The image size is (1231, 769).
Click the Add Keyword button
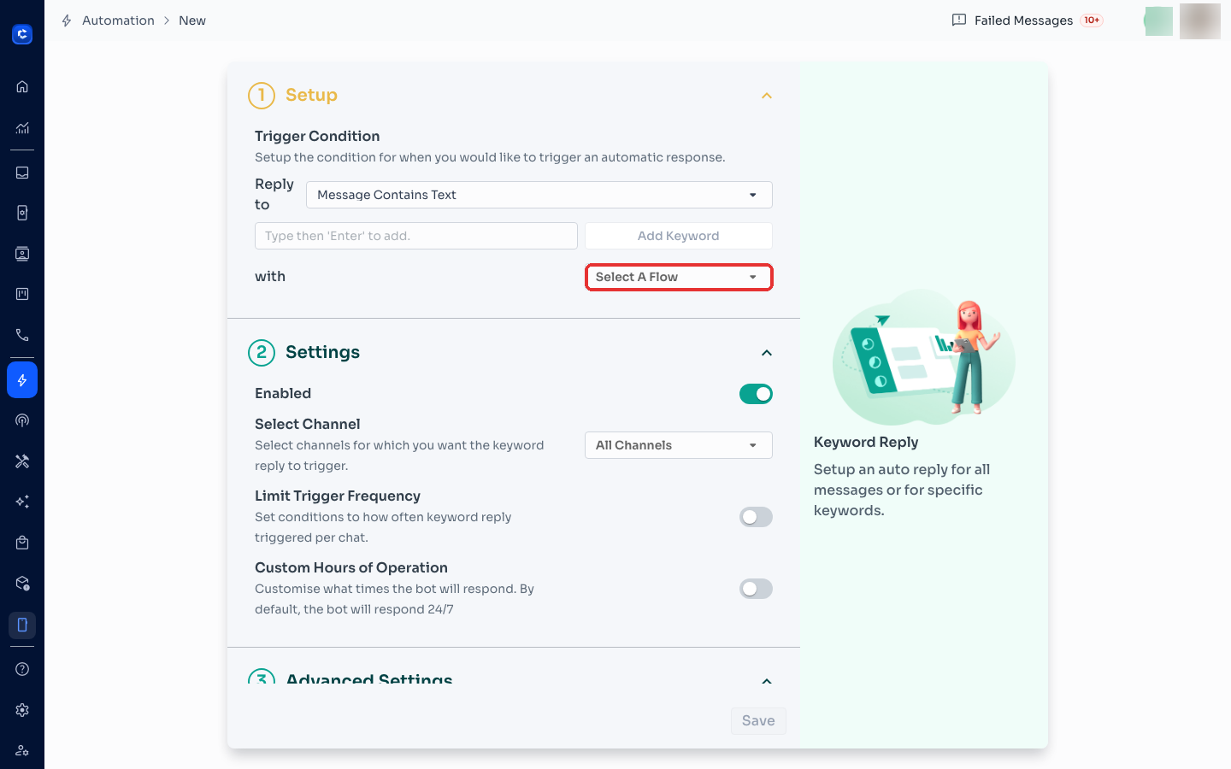pos(679,236)
